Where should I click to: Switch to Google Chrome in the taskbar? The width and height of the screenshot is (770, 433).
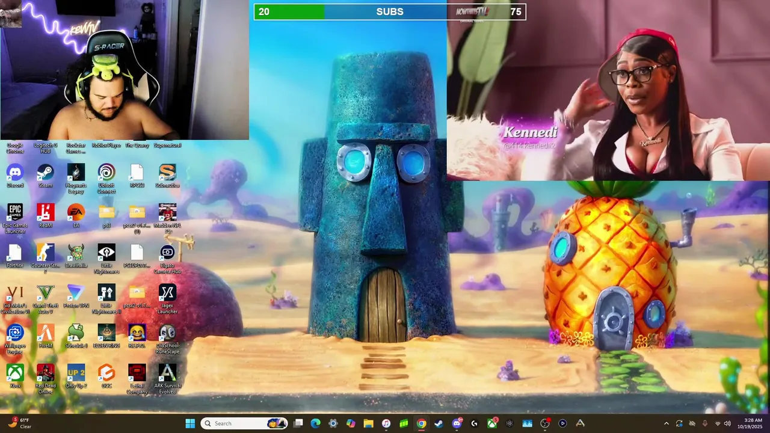421,423
